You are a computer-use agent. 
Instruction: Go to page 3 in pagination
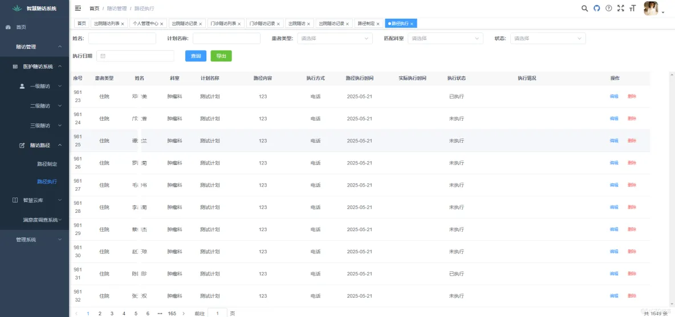[112, 314]
